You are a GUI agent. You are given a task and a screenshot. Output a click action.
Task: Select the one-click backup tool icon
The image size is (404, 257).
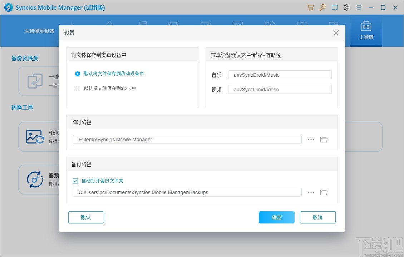coord(35,81)
